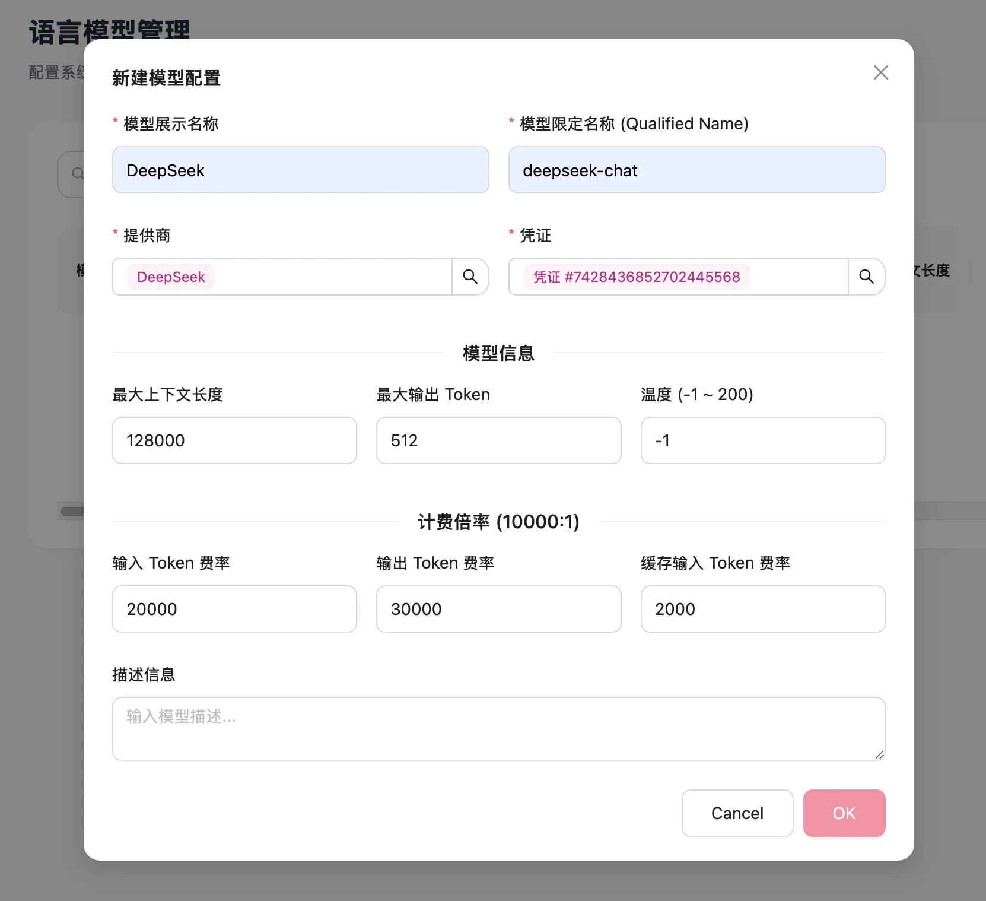The image size is (986, 901).
Task: Click the 缓存输入 Token 费率 field
Action: click(x=762, y=609)
